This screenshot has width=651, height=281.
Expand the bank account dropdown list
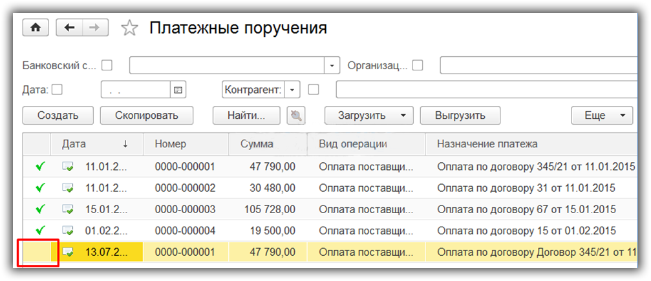click(332, 66)
